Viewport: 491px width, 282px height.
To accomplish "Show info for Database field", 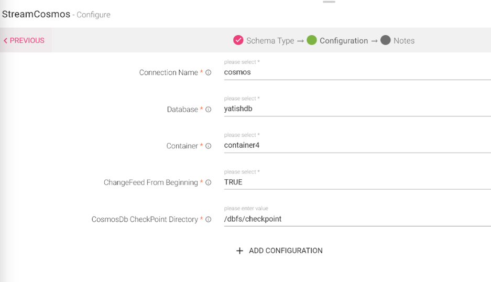I will point(208,110).
